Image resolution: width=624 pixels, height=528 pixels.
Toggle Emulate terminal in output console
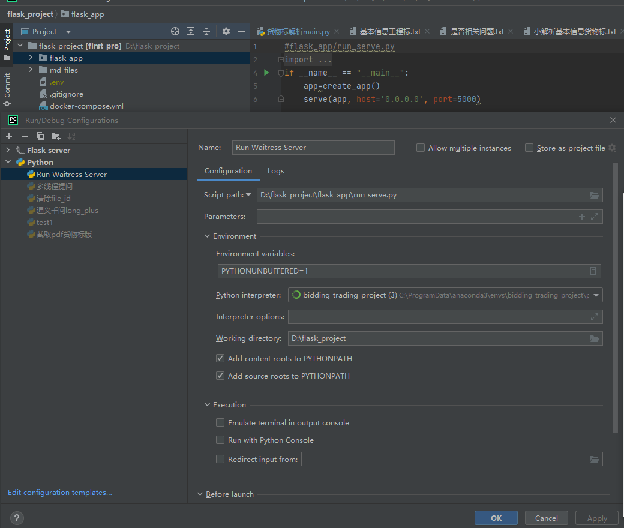220,423
